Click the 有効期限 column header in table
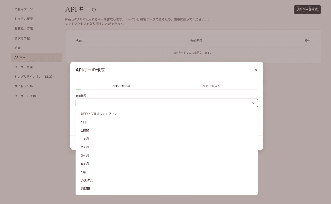 pos(196,41)
